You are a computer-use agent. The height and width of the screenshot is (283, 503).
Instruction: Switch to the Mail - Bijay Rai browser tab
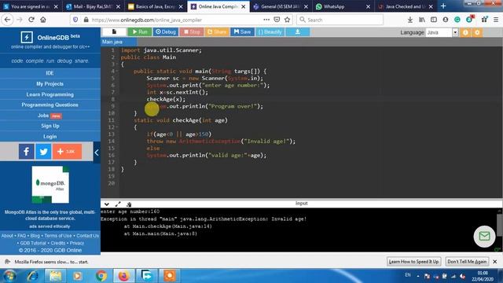click(x=93, y=6)
